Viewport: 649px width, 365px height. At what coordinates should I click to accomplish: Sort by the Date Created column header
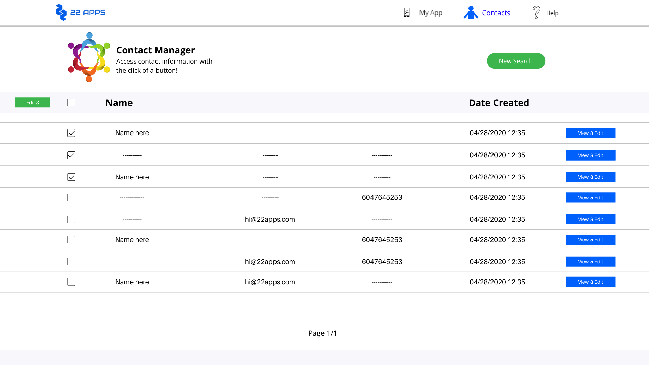(x=499, y=103)
